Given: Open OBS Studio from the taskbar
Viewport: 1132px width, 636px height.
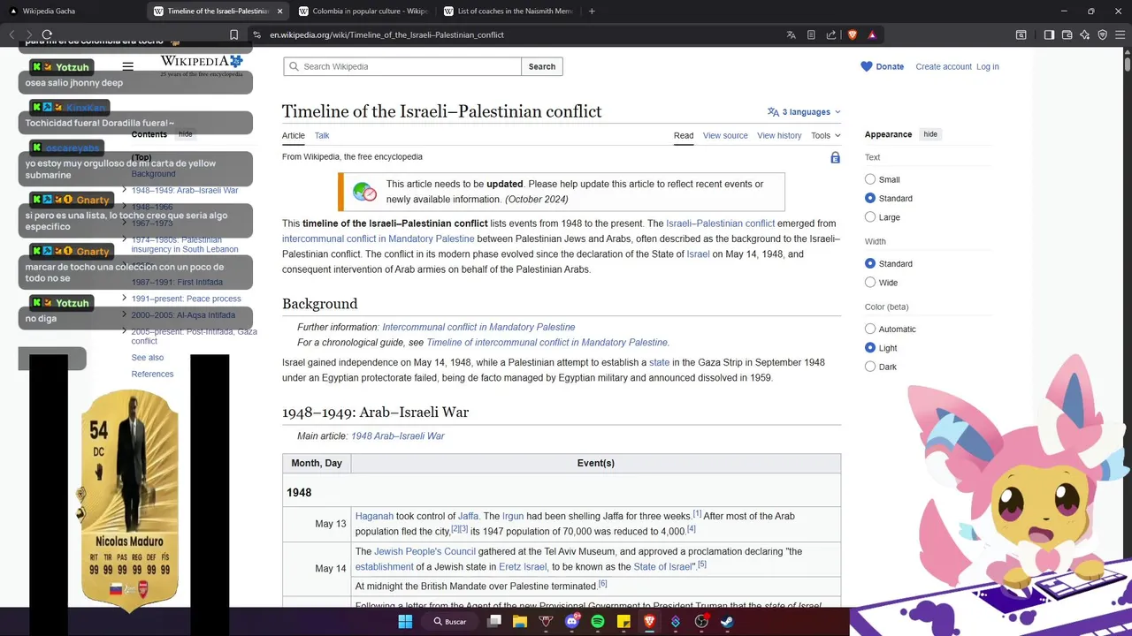Looking at the screenshot, I should [x=701, y=621].
